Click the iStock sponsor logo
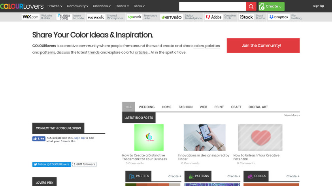The width and height of the screenshot is (332, 186). [x=246, y=17]
